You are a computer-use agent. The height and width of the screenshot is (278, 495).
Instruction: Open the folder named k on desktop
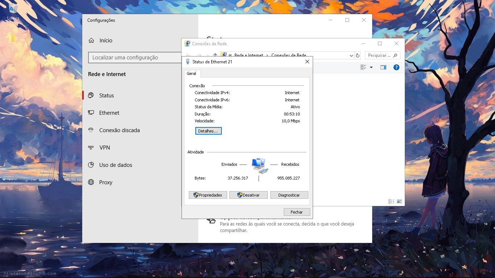click(x=13, y=38)
